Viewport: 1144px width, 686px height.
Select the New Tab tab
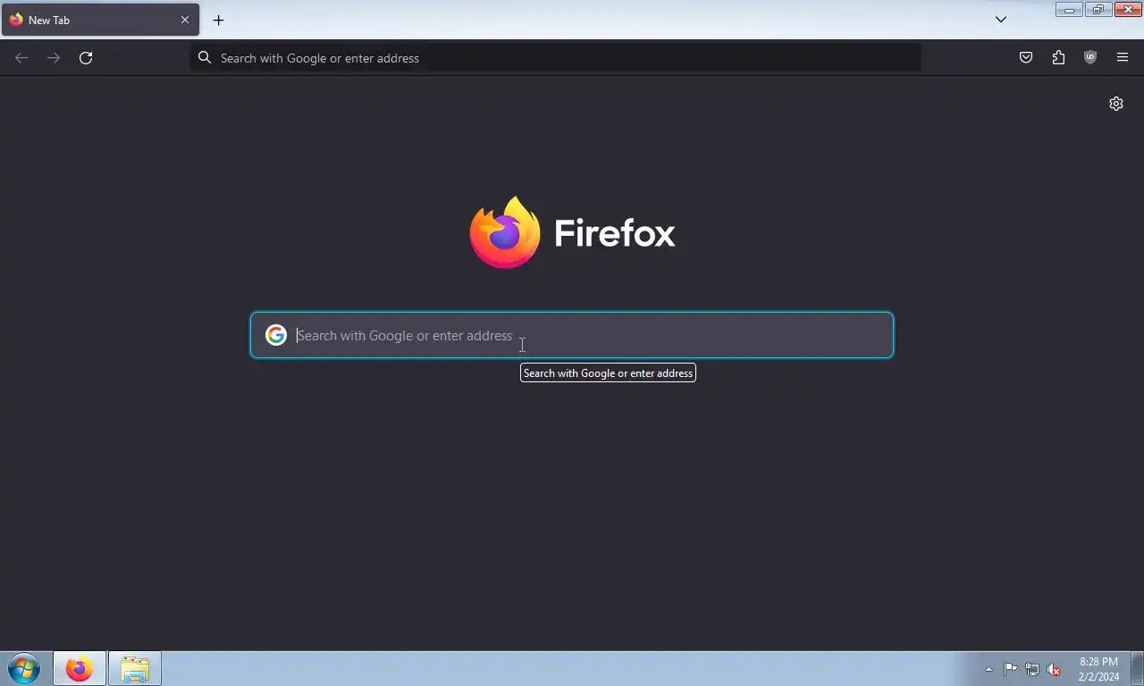click(x=100, y=20)
